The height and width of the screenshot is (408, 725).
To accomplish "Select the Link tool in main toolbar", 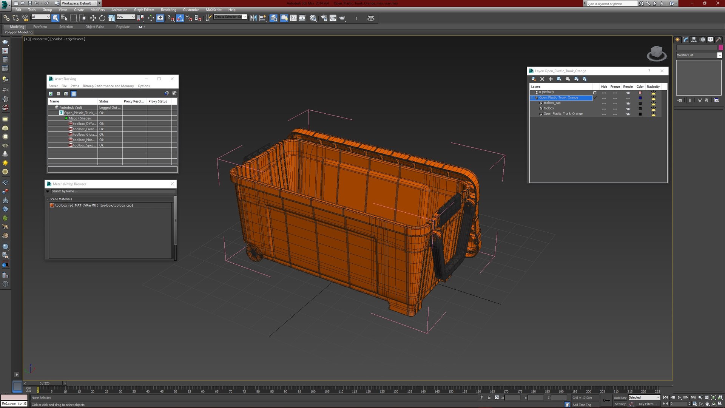I will coord(6,18).
